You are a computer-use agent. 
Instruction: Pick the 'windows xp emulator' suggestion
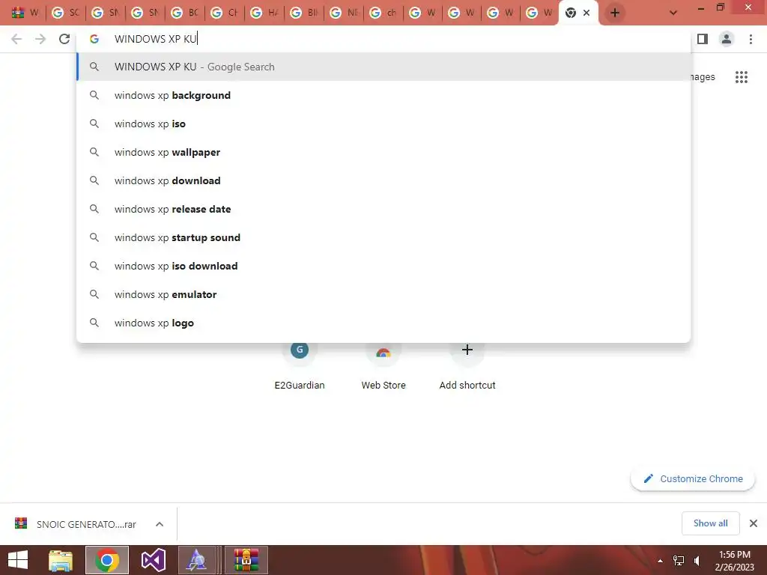pyautogui.click(x=383, y=293)
